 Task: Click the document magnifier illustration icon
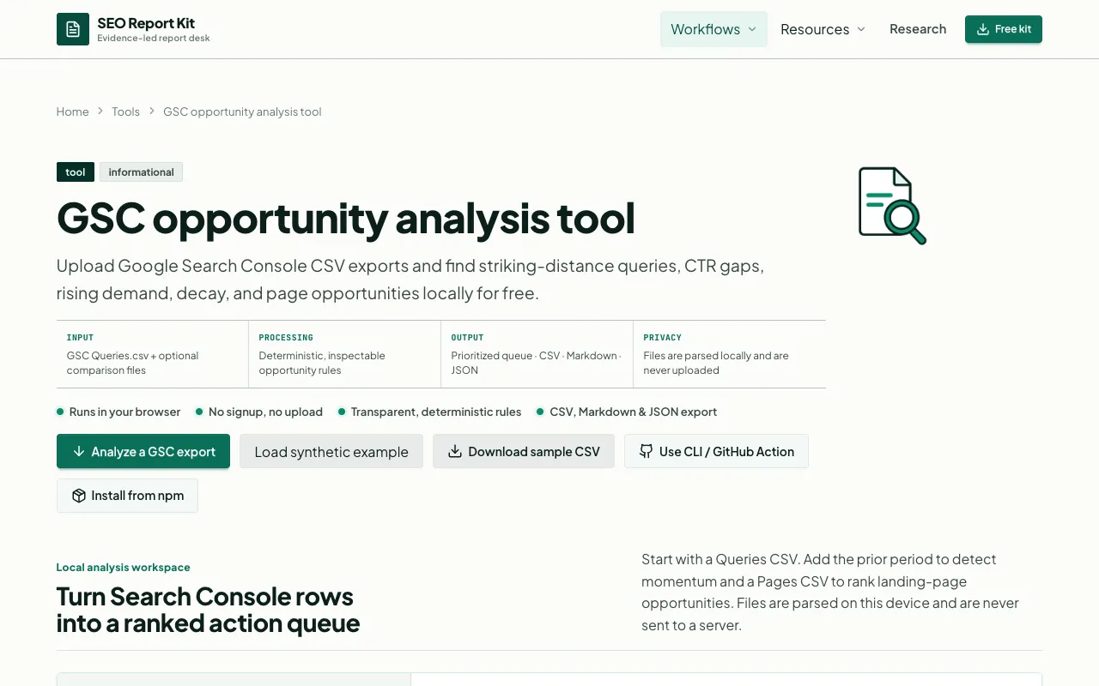892,206
